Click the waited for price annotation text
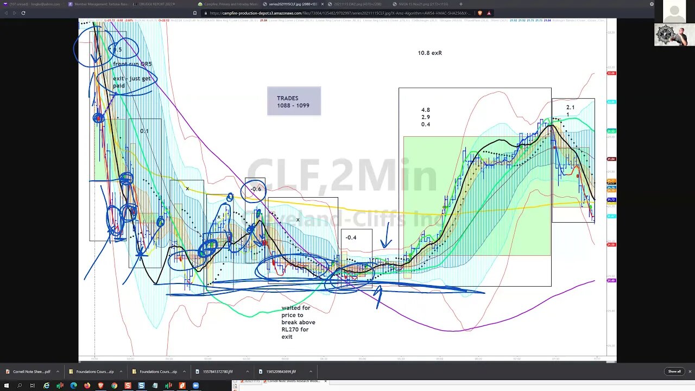695x391 pixels. tap(298, 322)
